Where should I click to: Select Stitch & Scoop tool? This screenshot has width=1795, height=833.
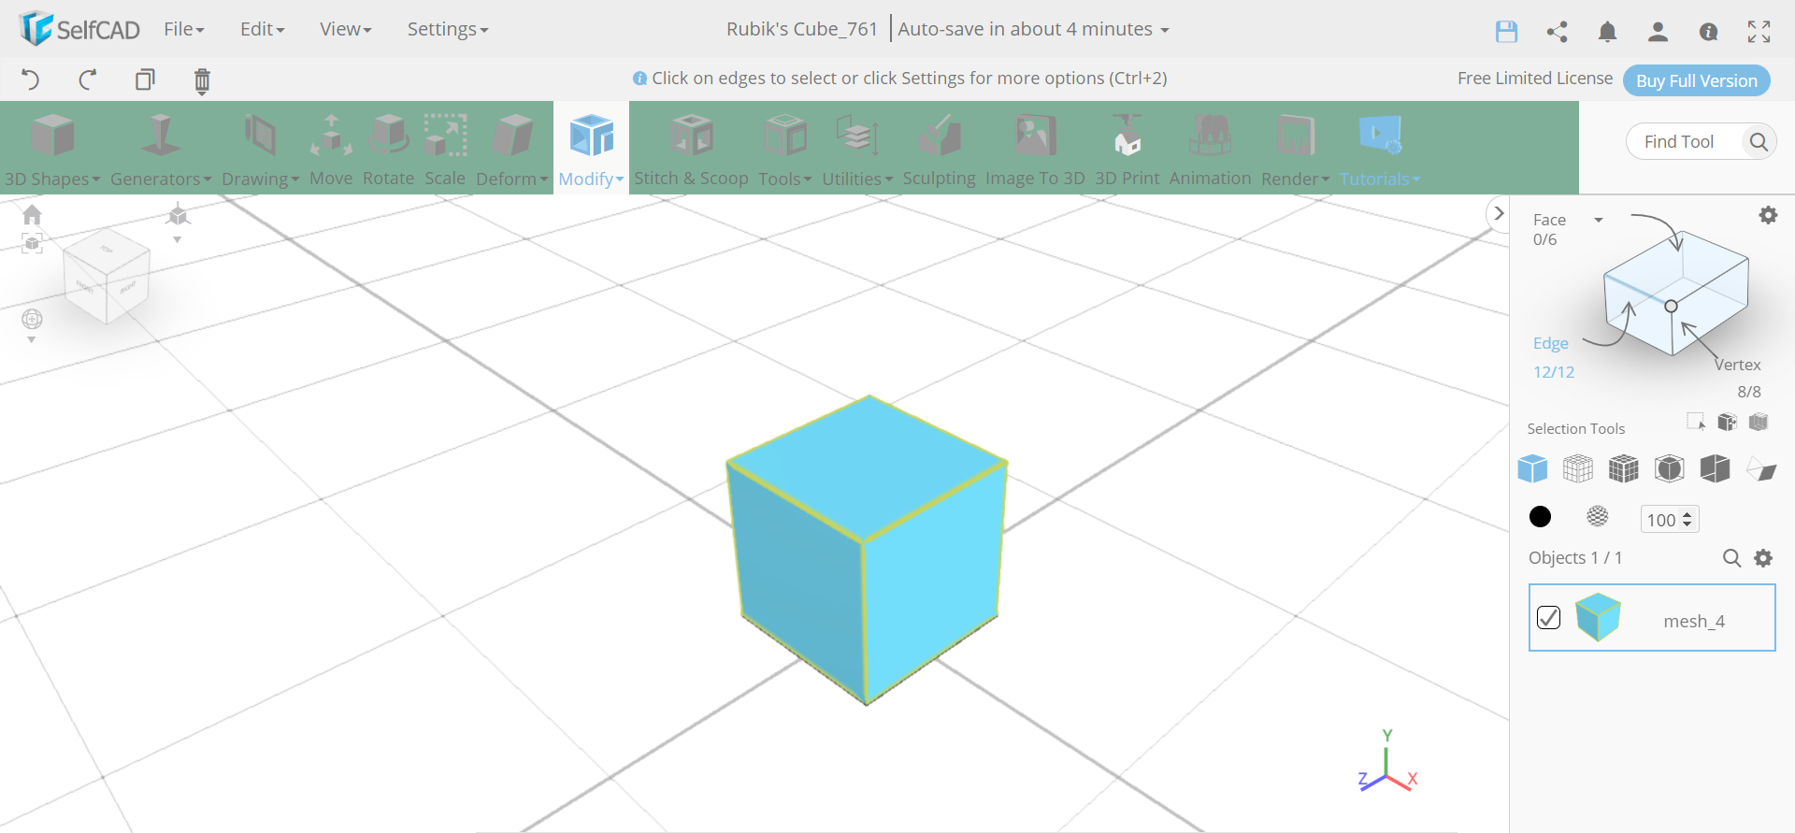[691, 150]
